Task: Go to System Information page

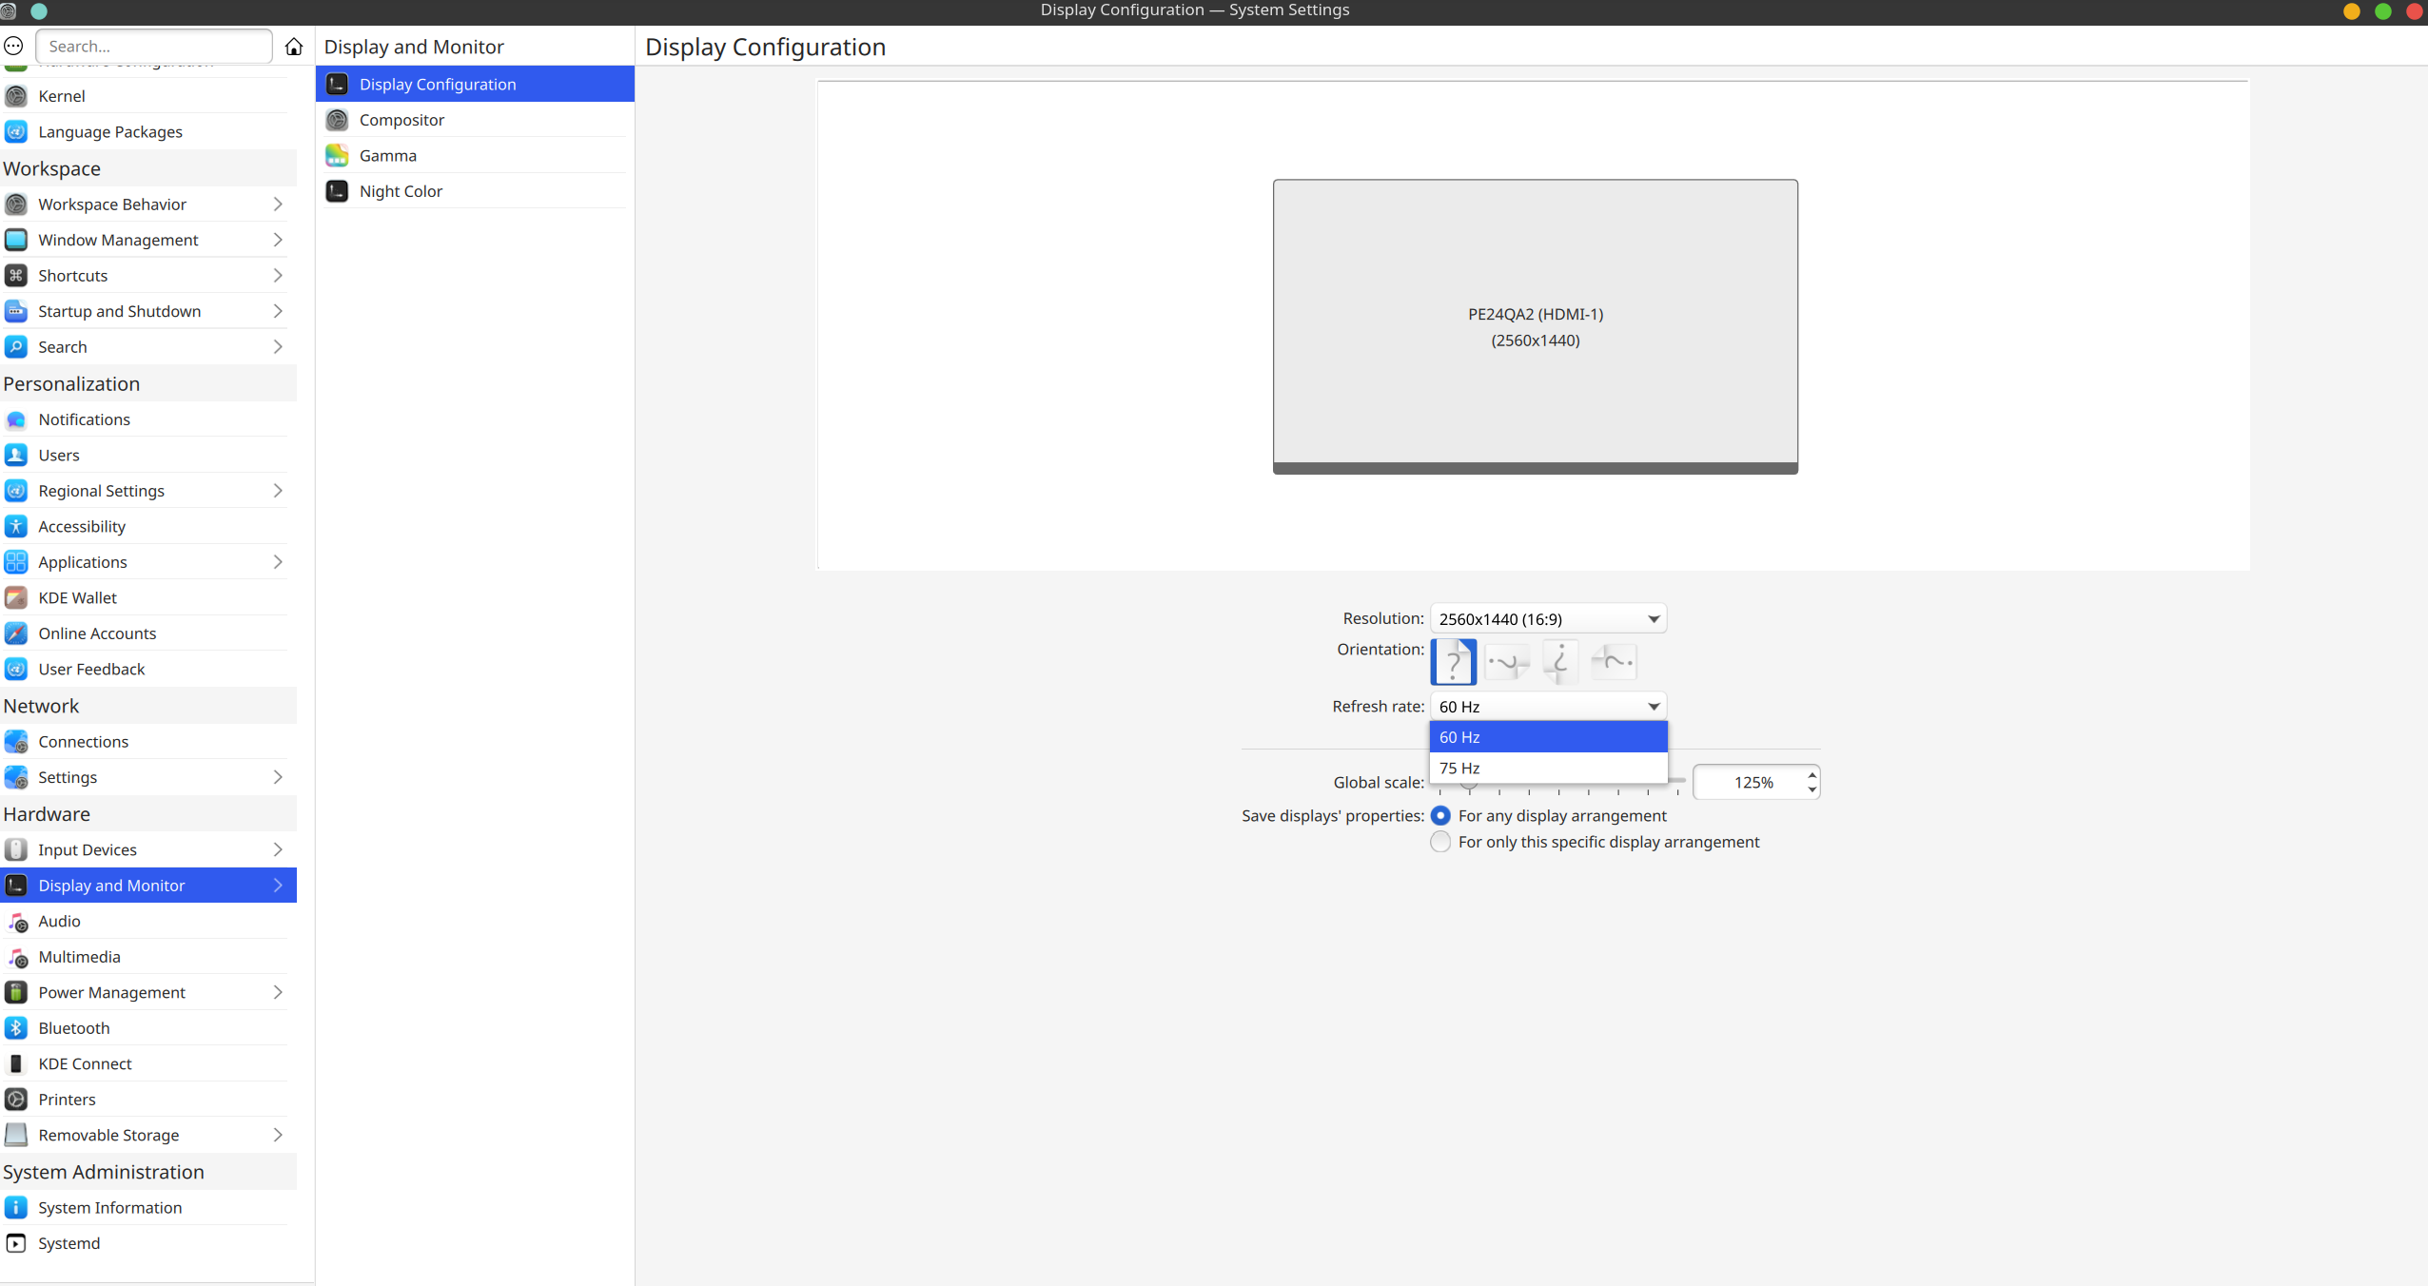Action: click(x=109, y=1207)
